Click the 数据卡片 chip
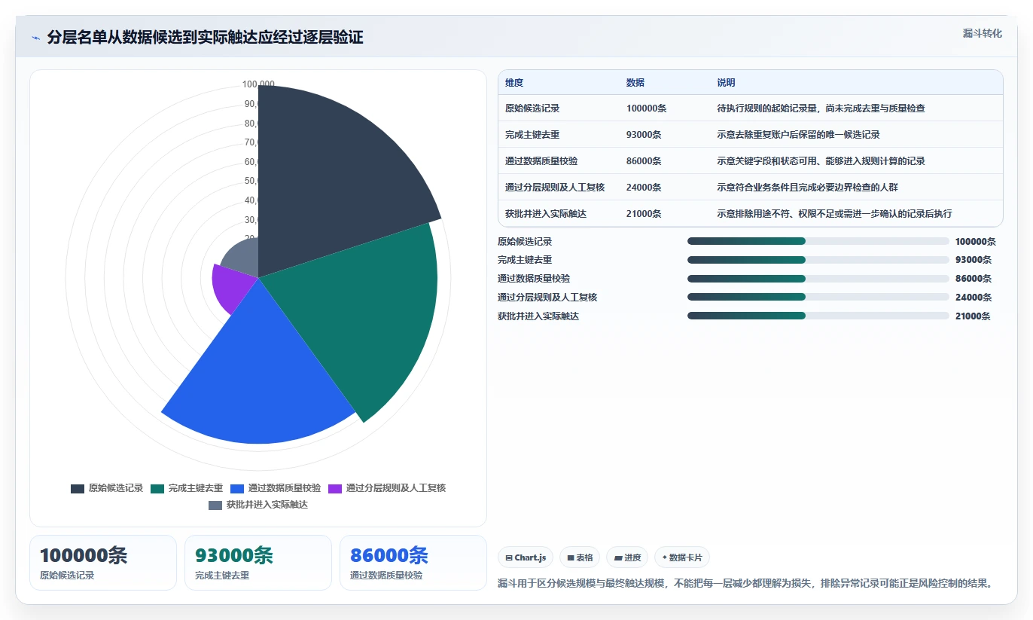Image resolution: width=1033 pixels, height=620 pixels. (682, 557)
